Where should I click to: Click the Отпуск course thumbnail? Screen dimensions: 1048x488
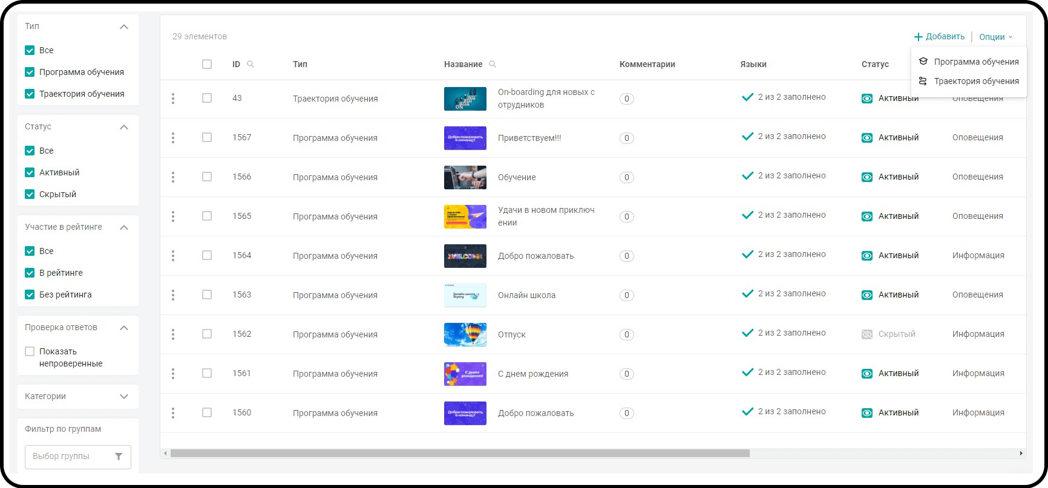[x=465, y=334]
